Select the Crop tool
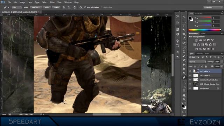This screenshot has height=126, width=224. pos(184,34)
